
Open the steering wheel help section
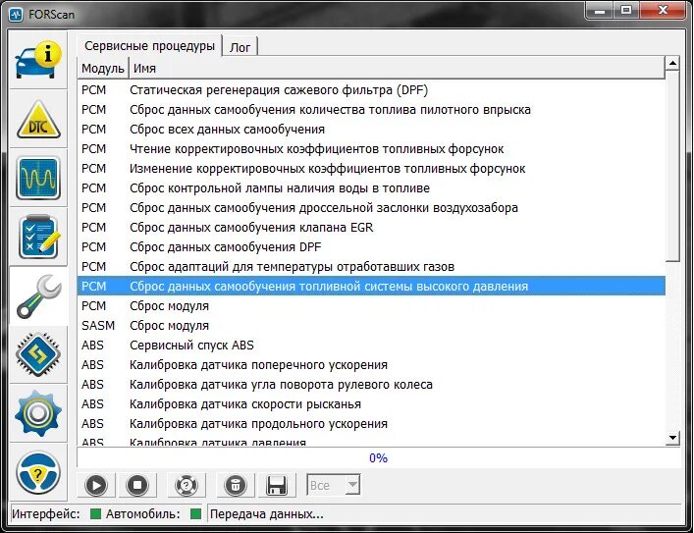(38, 472)
